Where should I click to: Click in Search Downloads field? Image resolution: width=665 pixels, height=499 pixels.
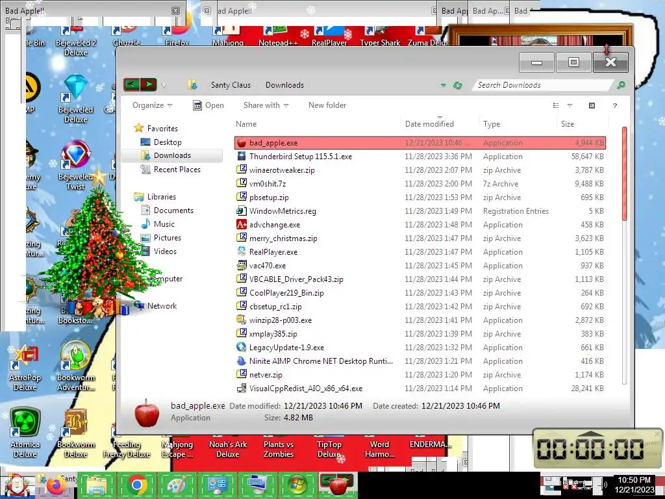(543, 85)
